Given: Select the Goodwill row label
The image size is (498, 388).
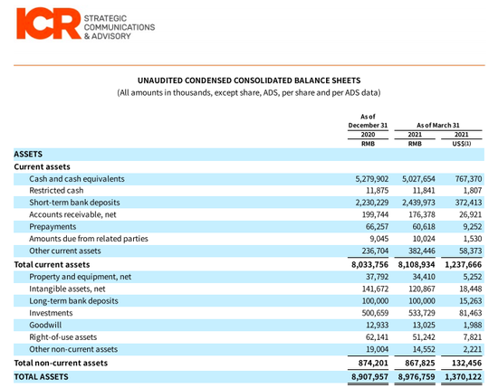Looking at the screenshot, I should (45, 326).
